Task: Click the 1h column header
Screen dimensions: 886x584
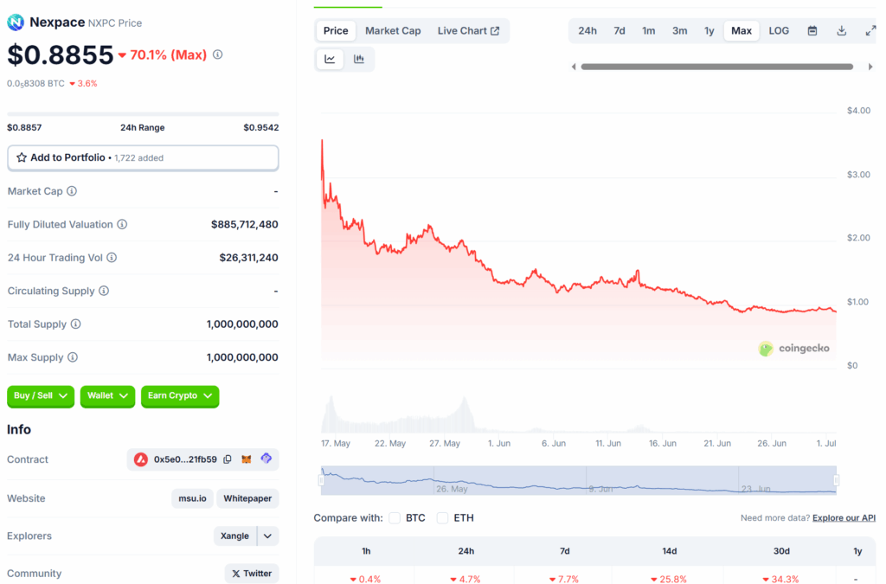Action: 366,550
